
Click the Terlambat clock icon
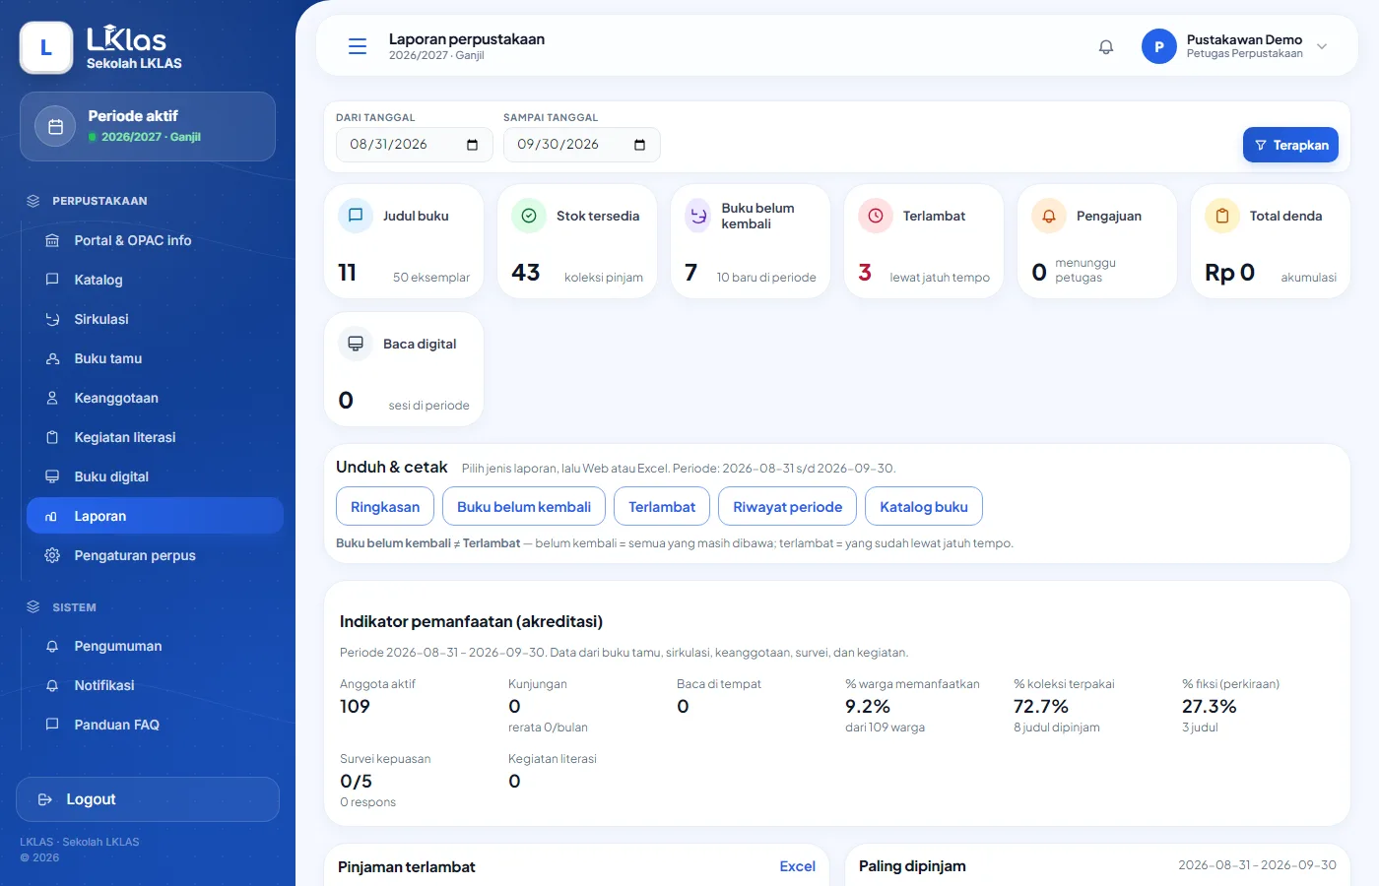click(876, 216)
